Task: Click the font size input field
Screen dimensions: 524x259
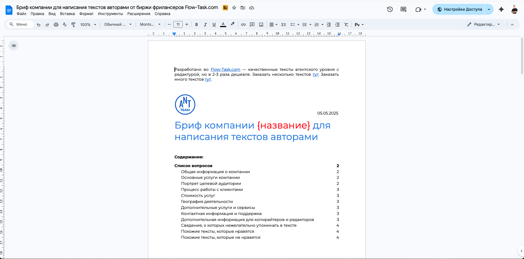Action: point(178,25)
